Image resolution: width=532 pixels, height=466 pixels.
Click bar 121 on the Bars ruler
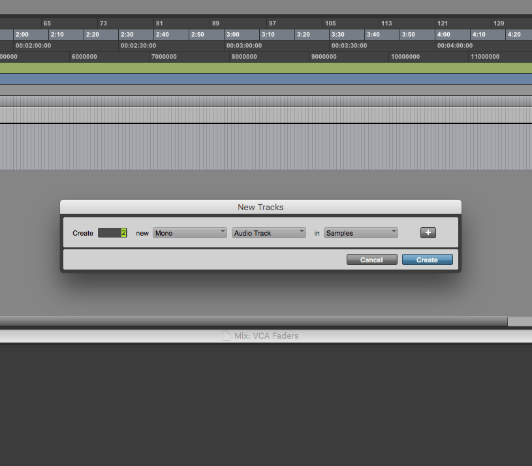coord(443,23)
